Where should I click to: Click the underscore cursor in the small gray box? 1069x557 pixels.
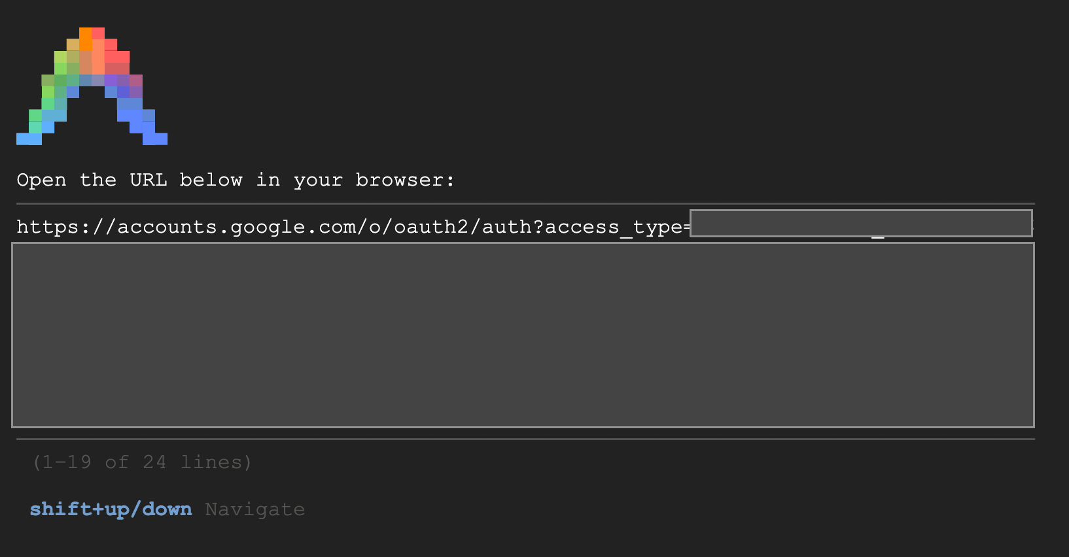(x=878, y=237)
